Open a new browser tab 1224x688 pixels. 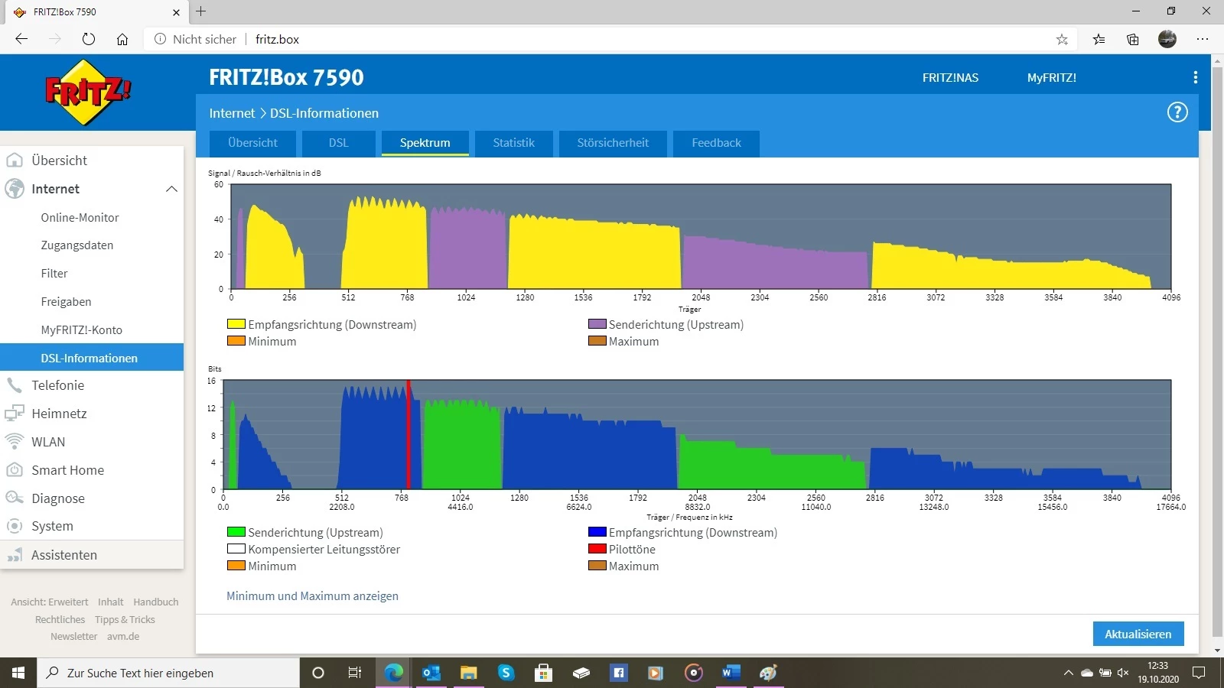201,11
